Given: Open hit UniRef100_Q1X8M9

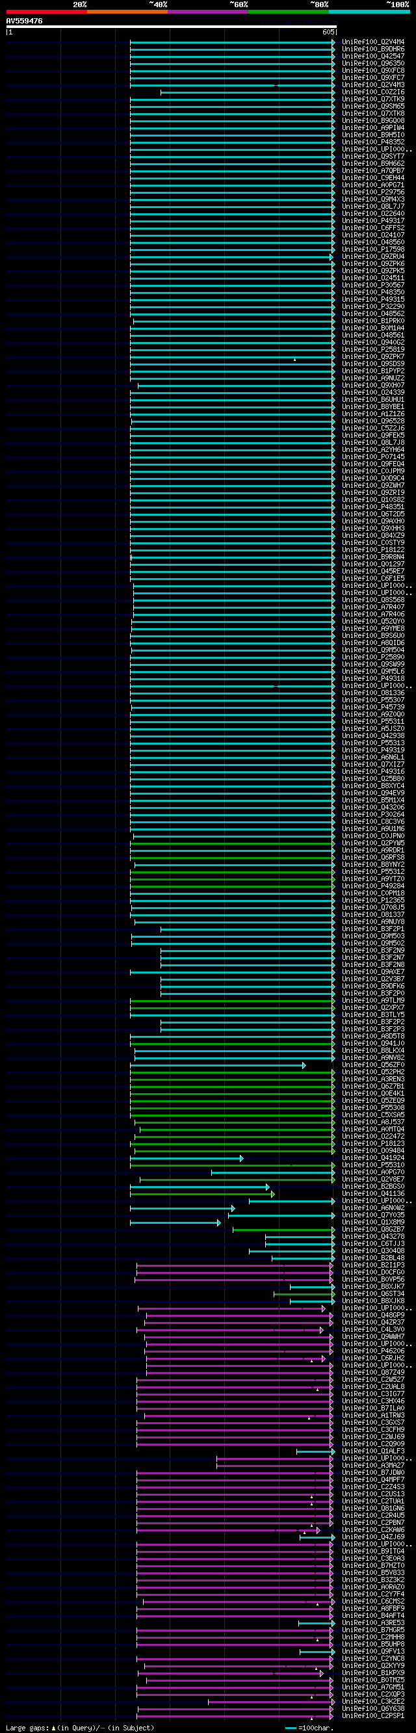Looking at the screenshot, I should tap(373, 1222).
